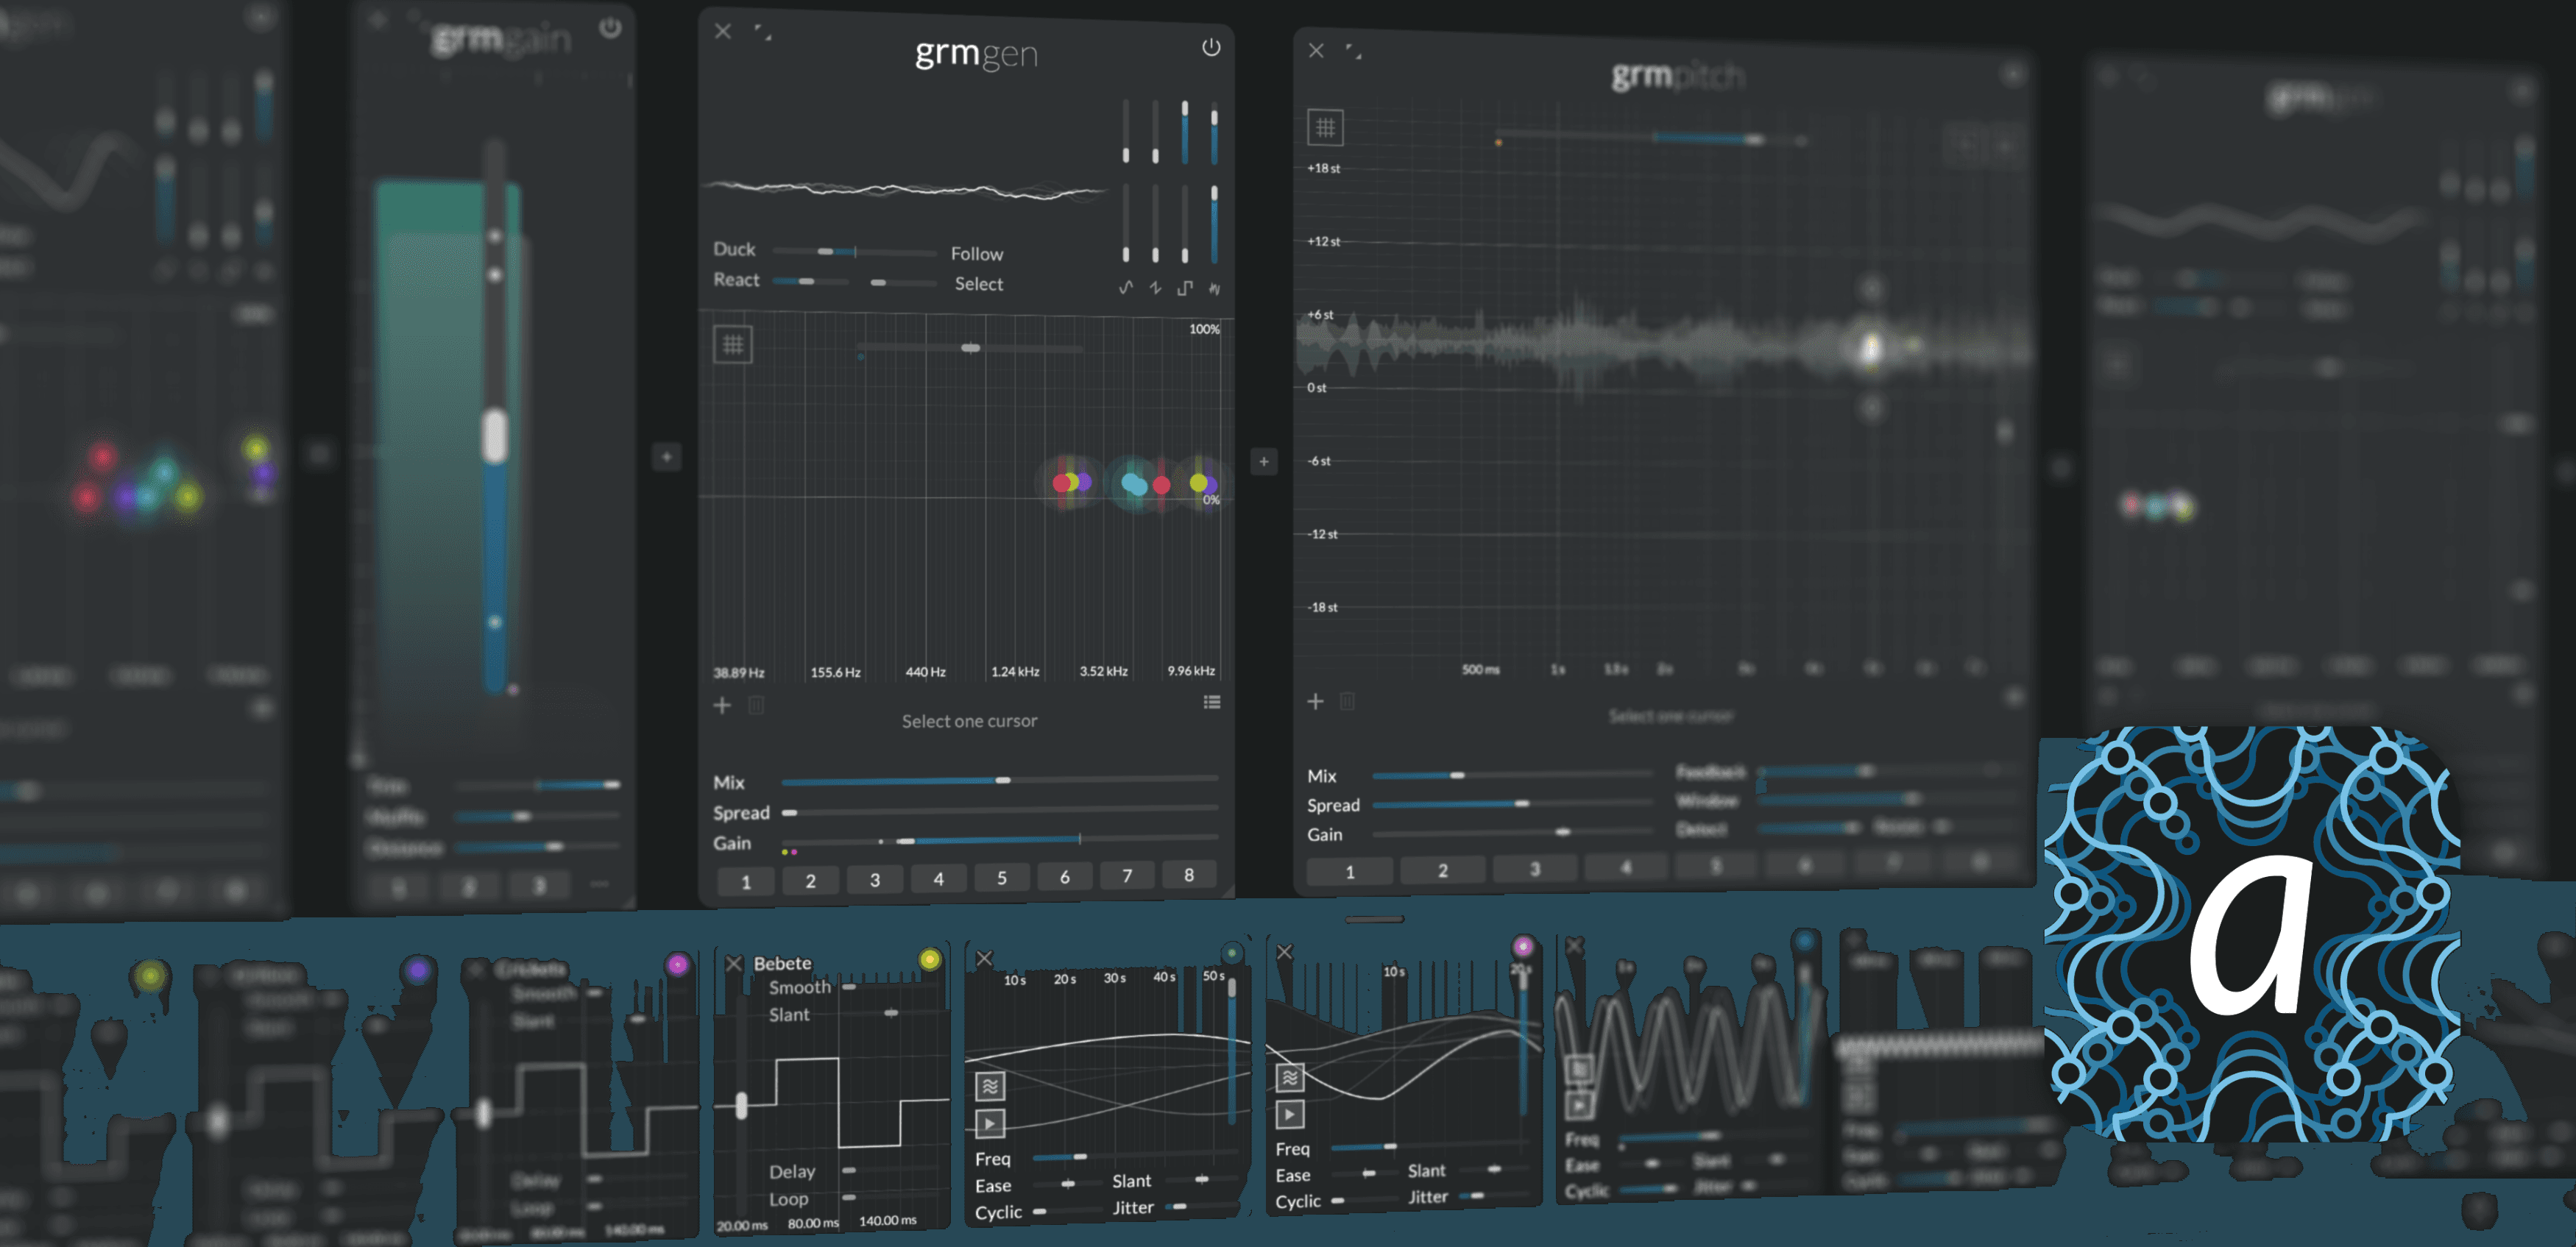Close the Bebete agent panel

[x=734, y=963]
